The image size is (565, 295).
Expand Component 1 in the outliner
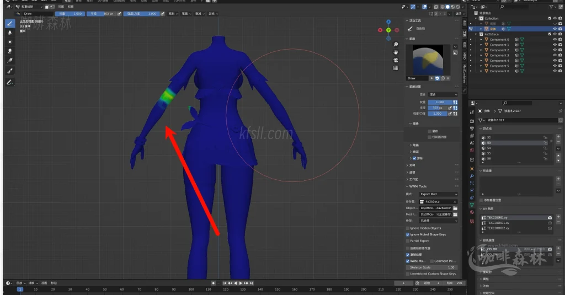pos(481,45)
